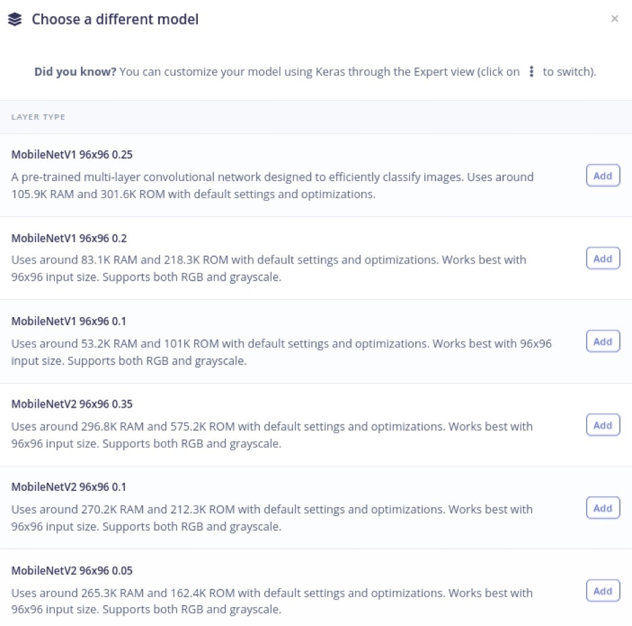
Task: Select the MobileNetV2 96x96 0.35 title
Action: coord(72,404)
